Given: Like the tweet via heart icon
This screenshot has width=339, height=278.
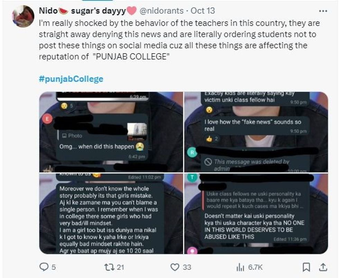Looking at the screenshot, I should (175, 267).
